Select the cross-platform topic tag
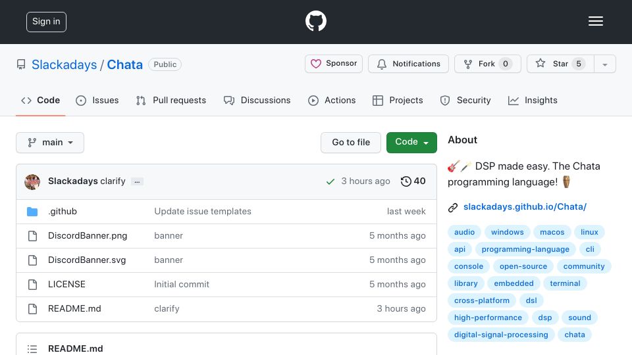Screen dimensions: 632x355 coord(482,300)
